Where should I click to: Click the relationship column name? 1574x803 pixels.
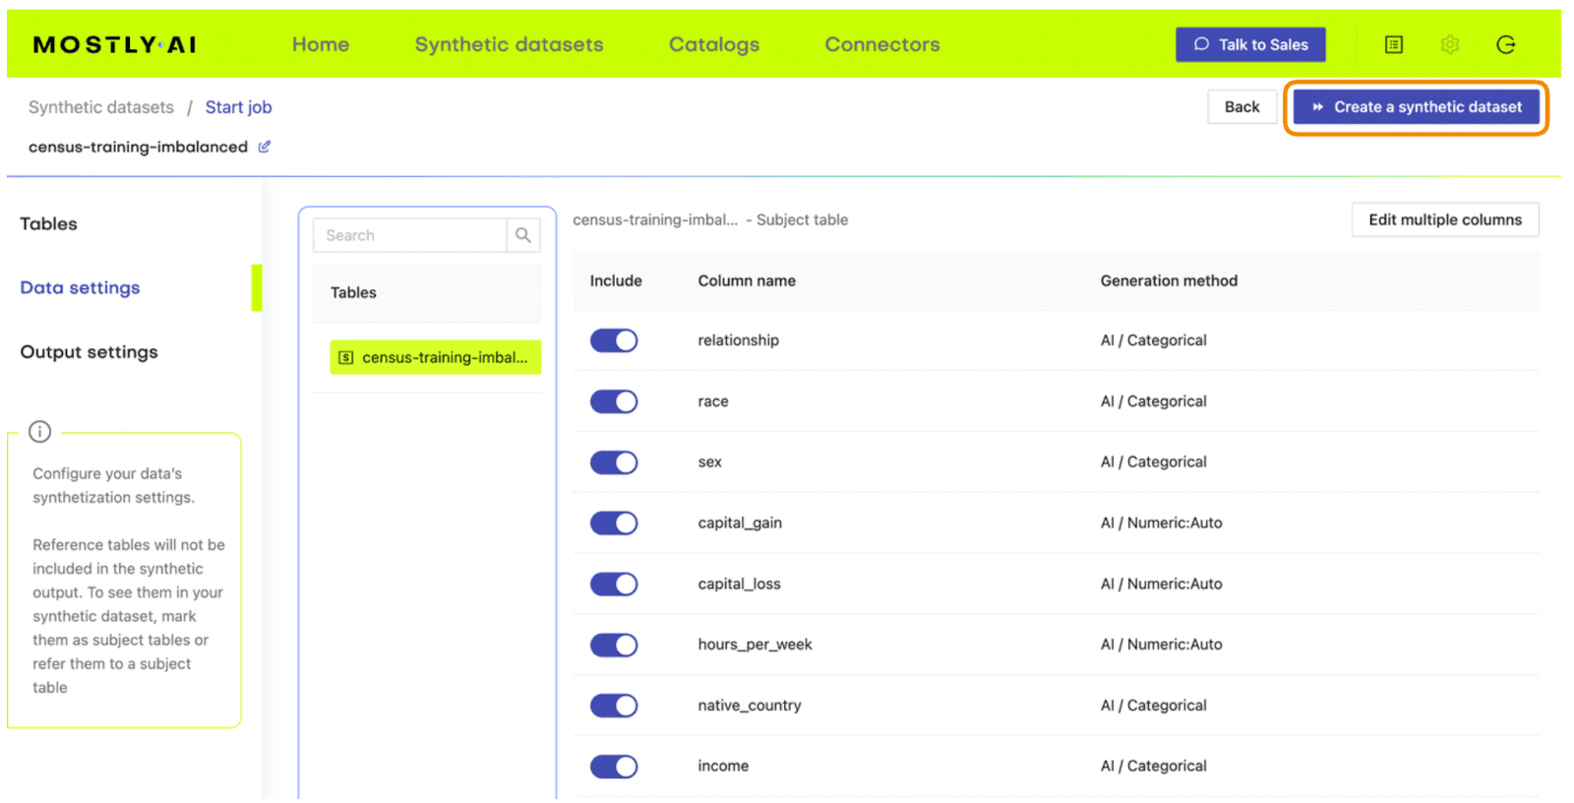[x=738, y=340]
